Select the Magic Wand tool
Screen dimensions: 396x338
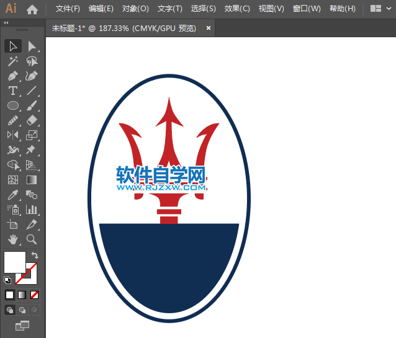[x=13, y=61]
